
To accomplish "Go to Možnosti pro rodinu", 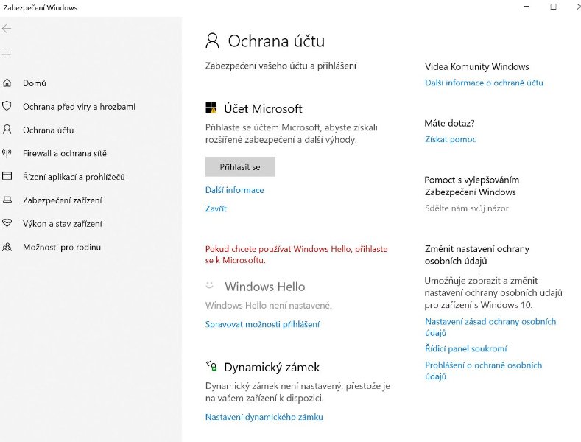I will click(x=62, y=247).
